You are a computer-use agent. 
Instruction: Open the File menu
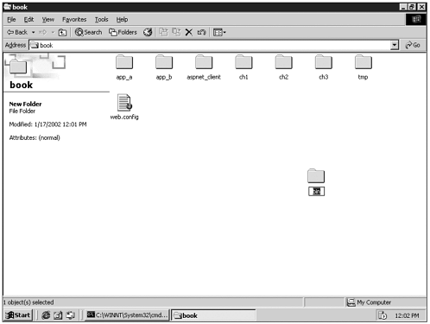coord(11,20)
